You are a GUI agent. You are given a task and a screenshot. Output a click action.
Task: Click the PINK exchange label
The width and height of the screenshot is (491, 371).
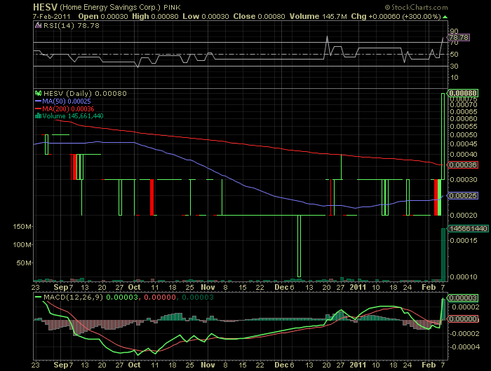(x=172, y=7)
